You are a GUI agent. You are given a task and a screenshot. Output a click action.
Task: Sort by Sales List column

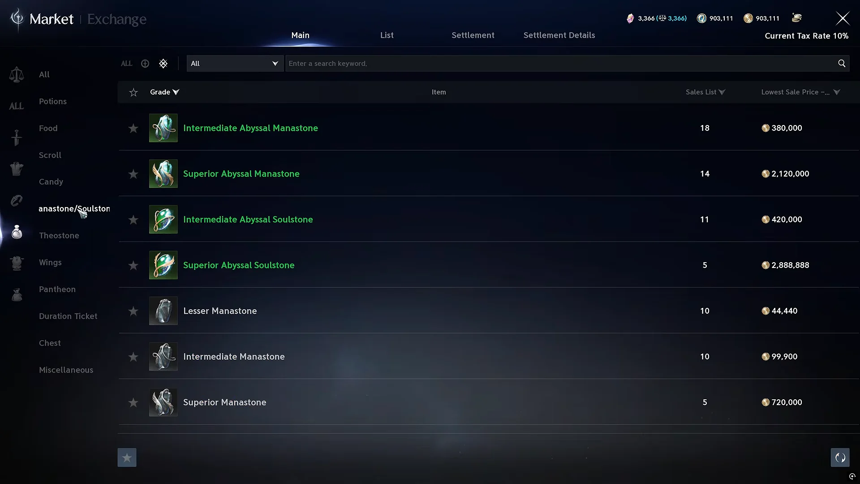pyautogui.click(x=705, y=92)
